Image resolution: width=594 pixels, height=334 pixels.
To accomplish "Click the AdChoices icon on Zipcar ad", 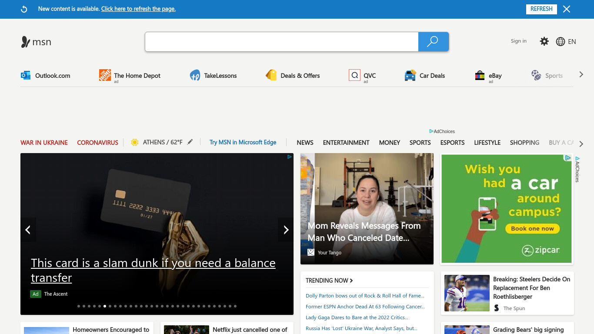I will coord(567,158).
